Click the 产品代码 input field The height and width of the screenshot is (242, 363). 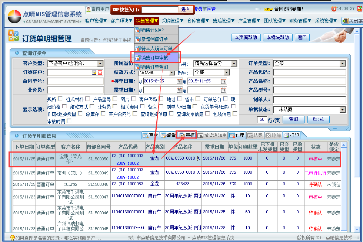(309, 72)
